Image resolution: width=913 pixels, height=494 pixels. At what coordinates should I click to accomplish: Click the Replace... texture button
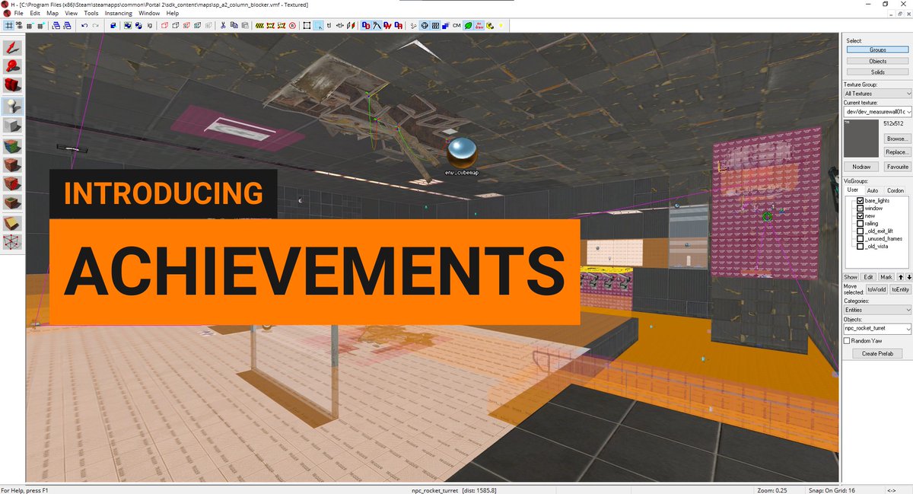click(897, 152)
